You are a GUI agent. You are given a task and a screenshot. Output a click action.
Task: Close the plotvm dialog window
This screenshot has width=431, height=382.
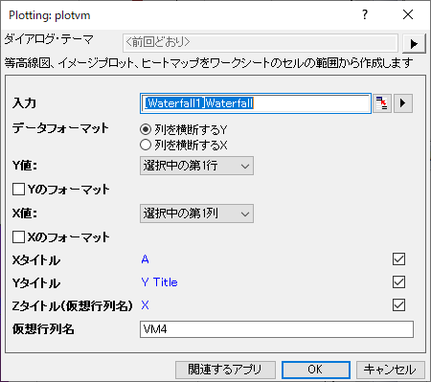[x=408, y=14]
